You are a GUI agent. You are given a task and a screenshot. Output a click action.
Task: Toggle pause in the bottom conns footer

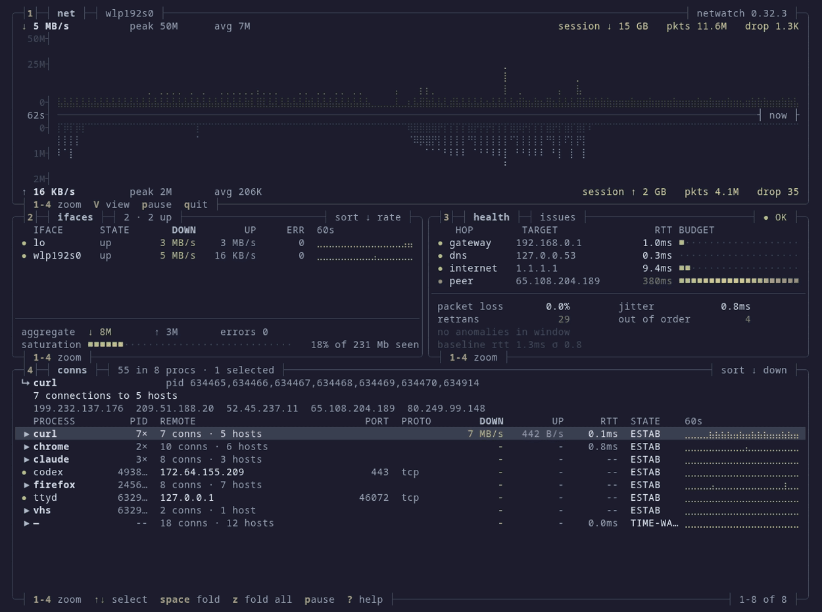tap(320, 599)
